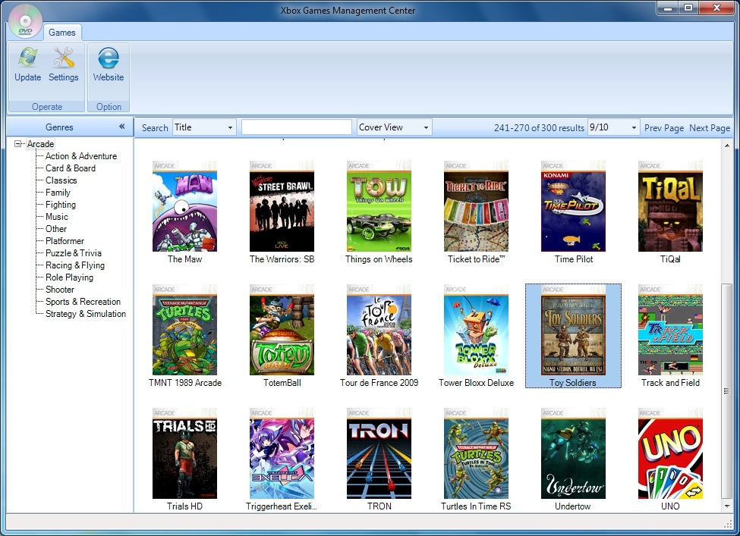Select the Other genre
This screenshot has width=740, height=536.
click(x=55, y=229)
